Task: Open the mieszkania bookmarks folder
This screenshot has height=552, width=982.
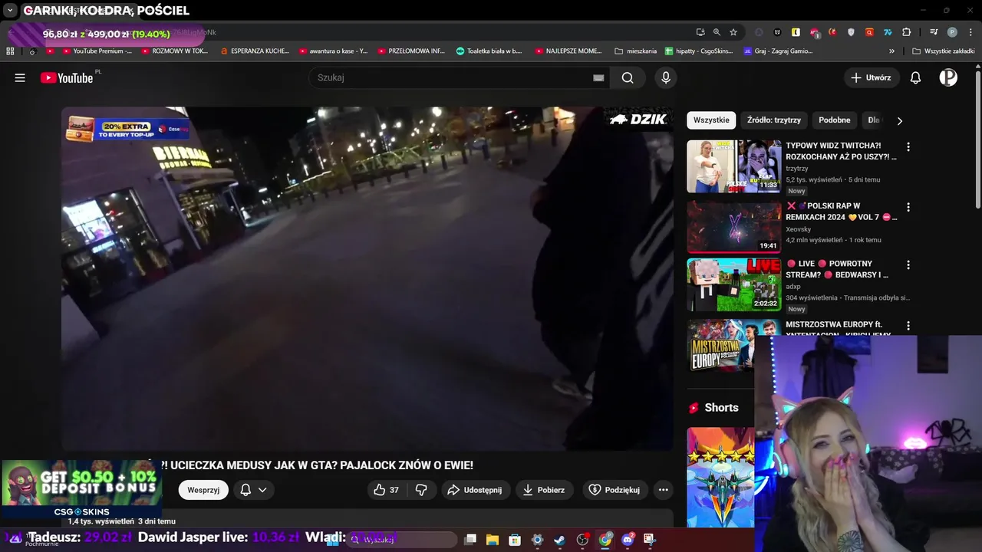Action: [636, 51]
